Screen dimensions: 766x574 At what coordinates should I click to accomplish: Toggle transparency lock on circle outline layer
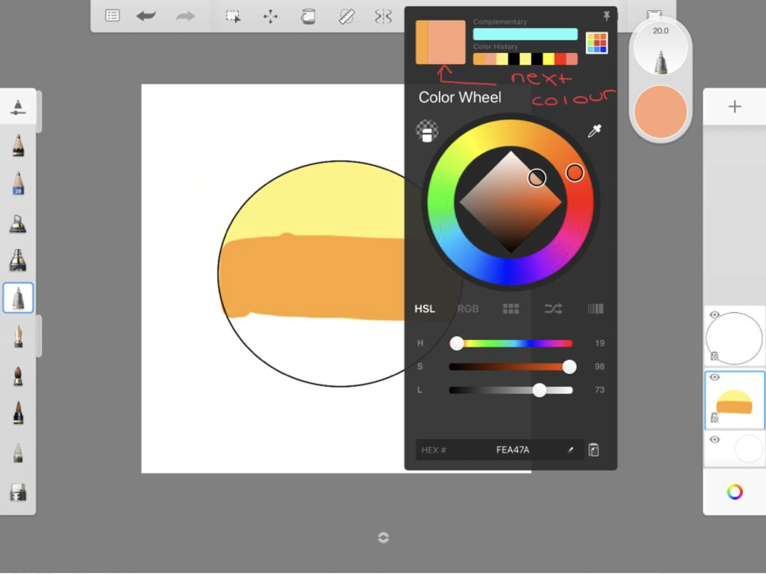pos(714,356)
